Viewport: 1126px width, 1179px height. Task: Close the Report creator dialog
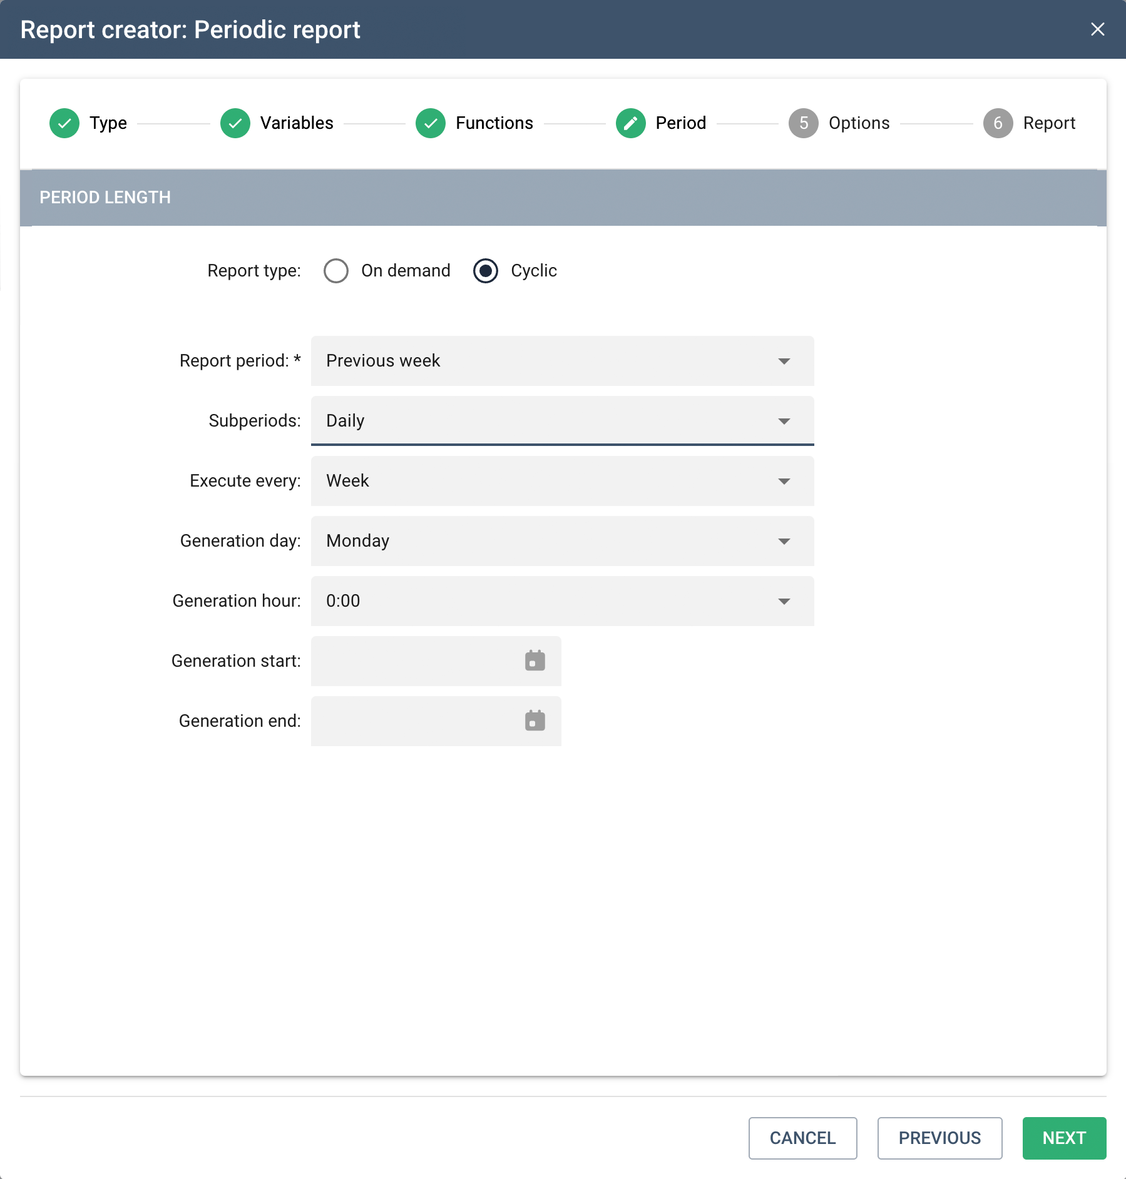tap(1098, 29)
